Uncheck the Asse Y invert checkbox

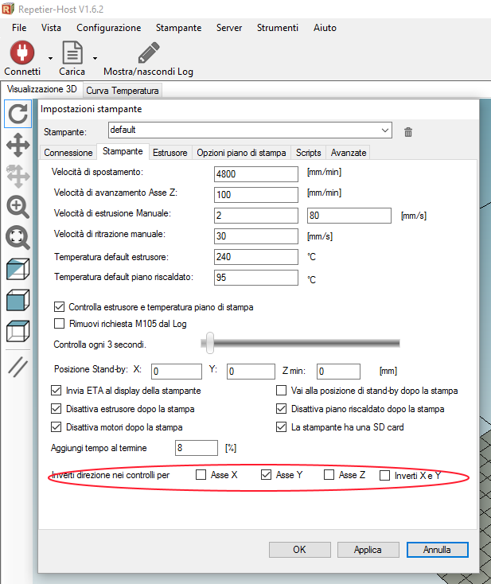(x=267, y=475)
